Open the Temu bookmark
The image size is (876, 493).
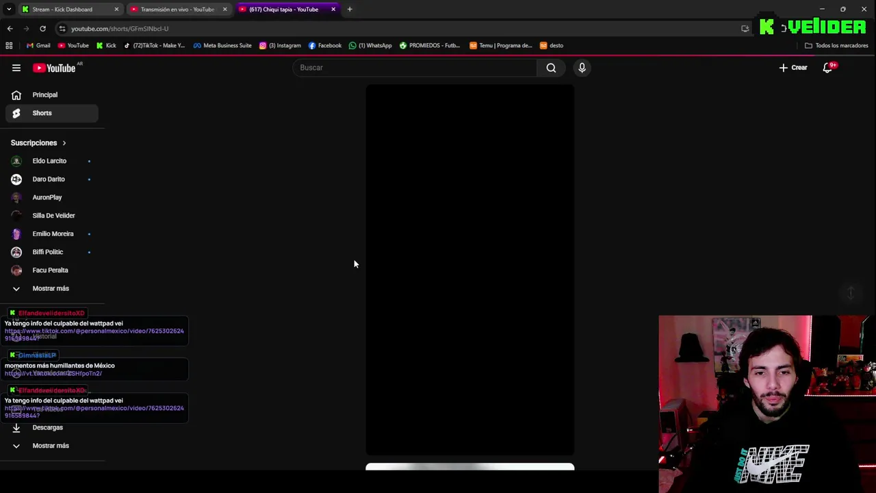pos(500,46)
